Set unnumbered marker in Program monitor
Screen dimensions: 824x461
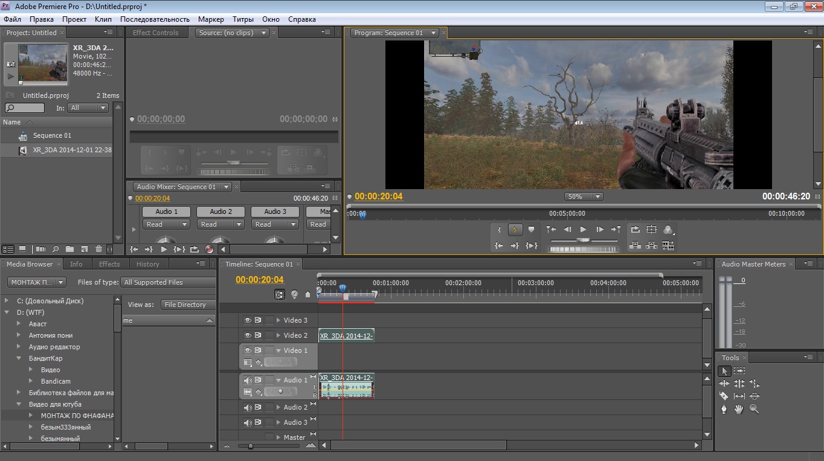click(531, 230)
